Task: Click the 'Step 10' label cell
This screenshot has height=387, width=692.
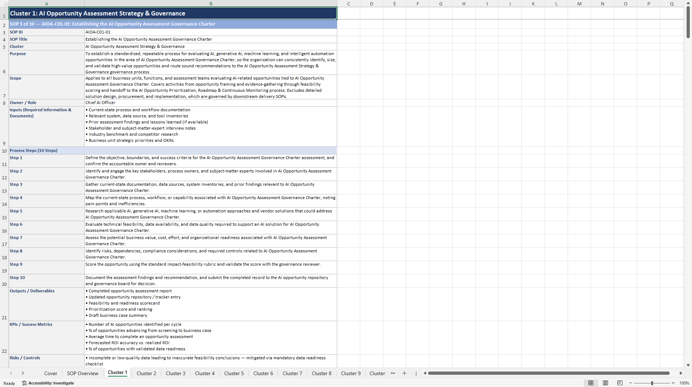Action: pos(47,281)
